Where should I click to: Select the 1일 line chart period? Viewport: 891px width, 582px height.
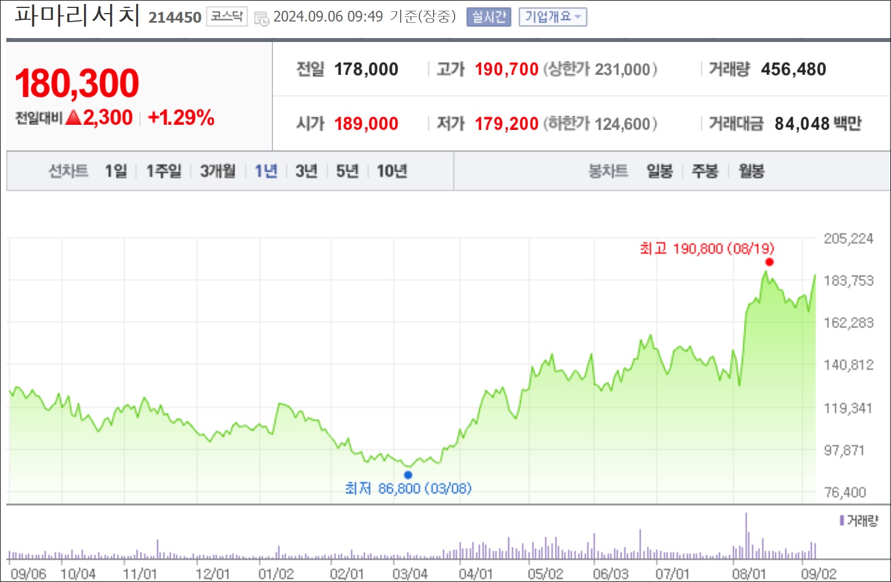point(116,171)
